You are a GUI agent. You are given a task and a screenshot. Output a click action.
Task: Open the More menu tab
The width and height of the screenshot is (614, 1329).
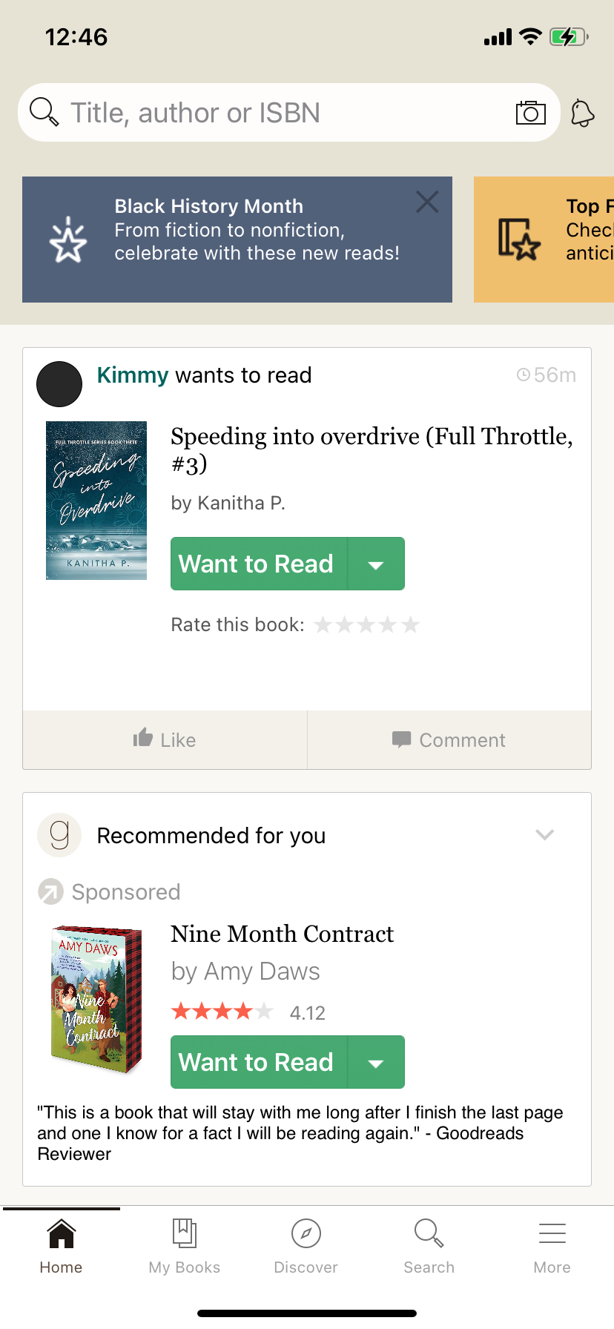(552, 1246)
